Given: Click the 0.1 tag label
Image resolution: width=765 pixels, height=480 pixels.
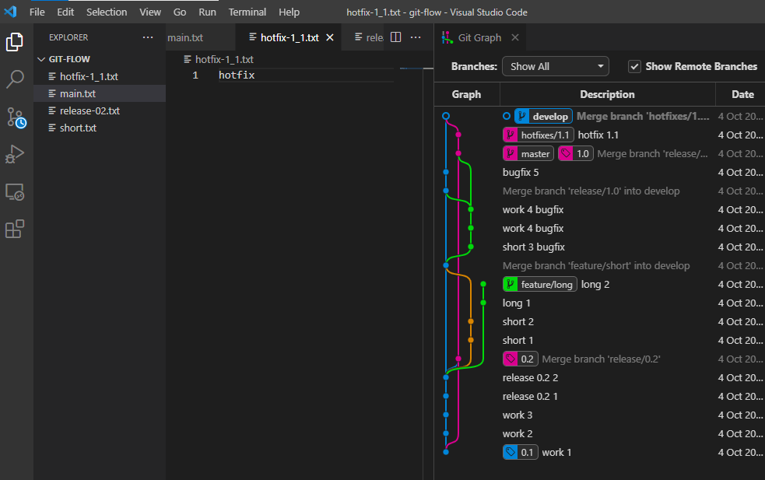Looking at the screenshot, I should 521,452.
